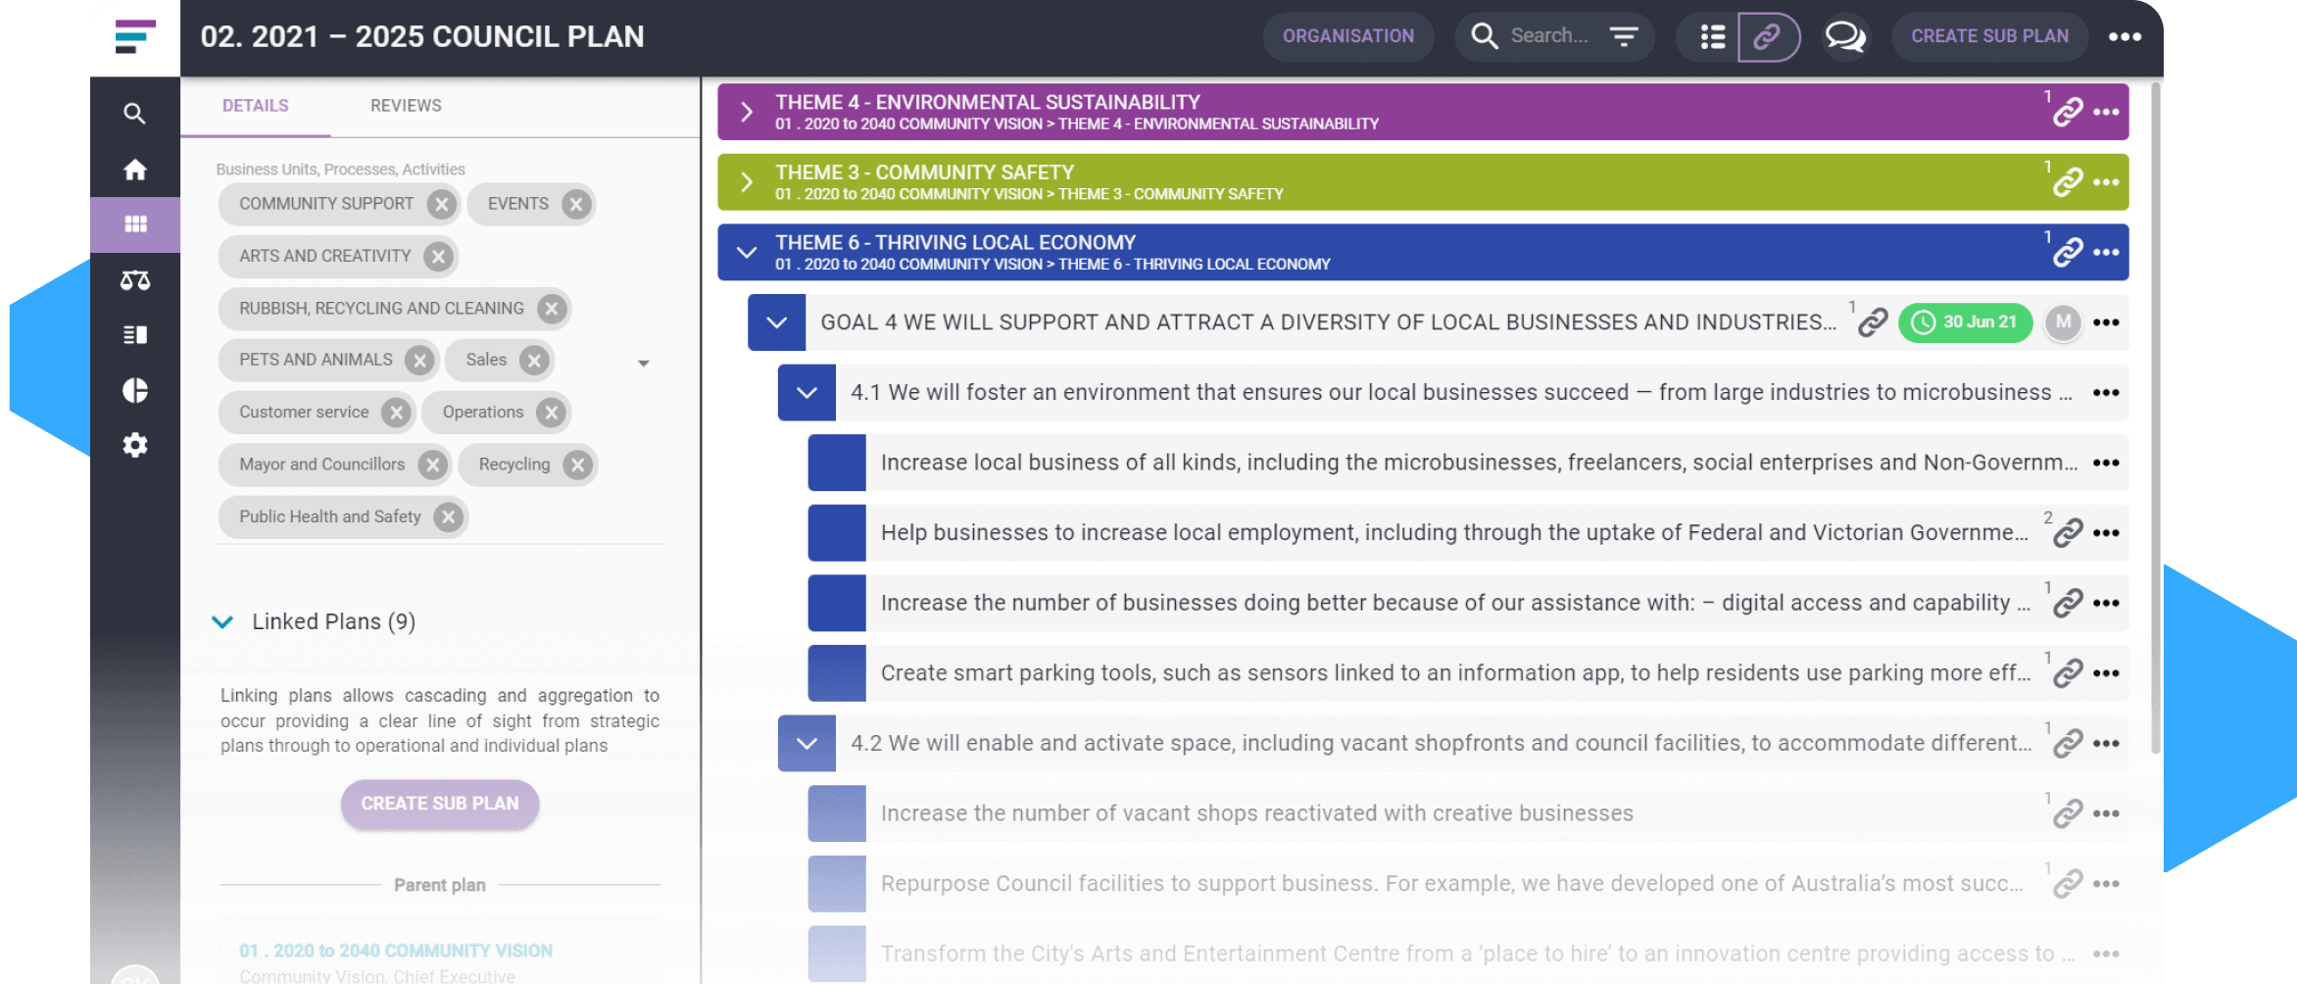Open the list layout icon in sidebar
Image resolution: width=2297 pixels, height=984 pixels.
(135, 335)
